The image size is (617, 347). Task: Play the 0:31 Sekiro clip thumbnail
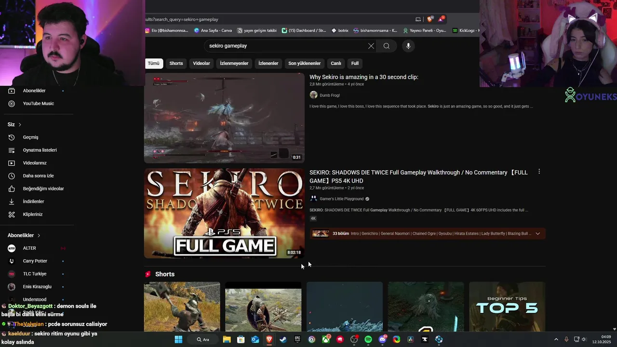point(224,118)
